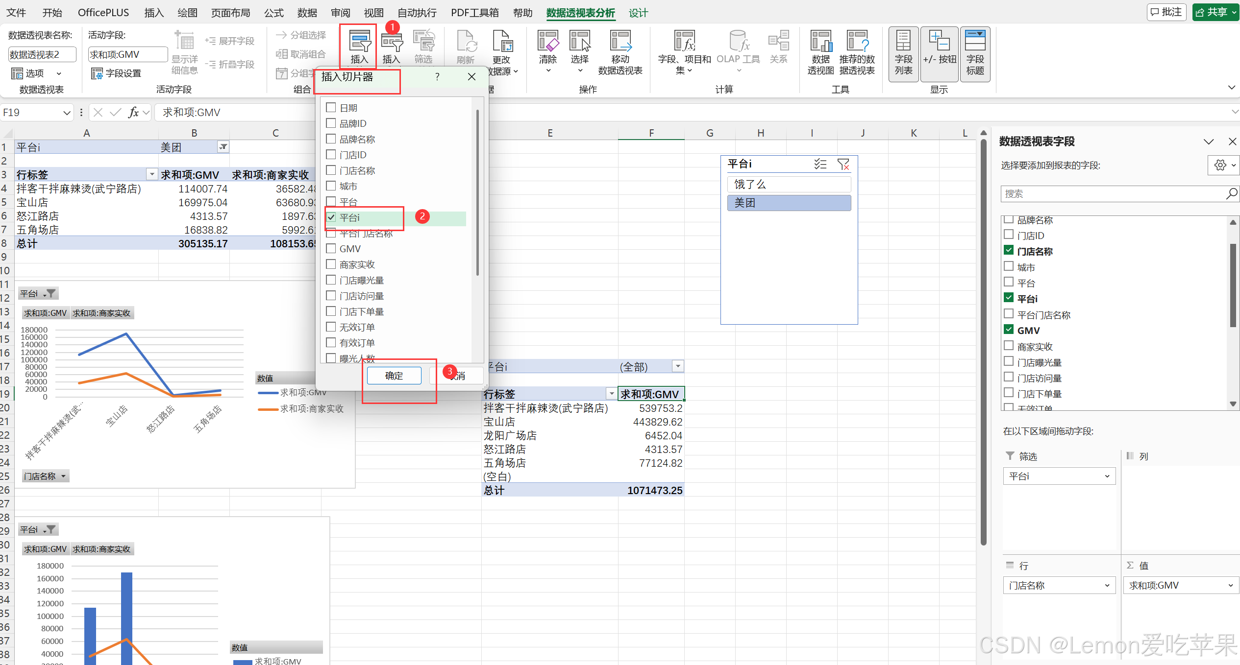This screenshot has height=665, width=1240.
Task: Switch to the 设计 ribbon tab
Action: 638,13
